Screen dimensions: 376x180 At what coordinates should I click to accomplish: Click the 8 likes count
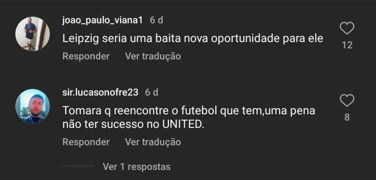pyautogui.click(x=347, y=118)
